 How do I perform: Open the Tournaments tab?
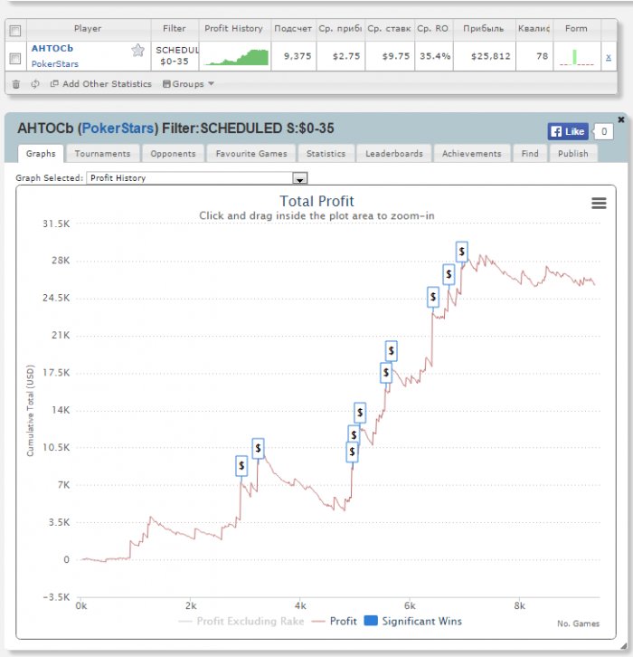tap(102, 153)
